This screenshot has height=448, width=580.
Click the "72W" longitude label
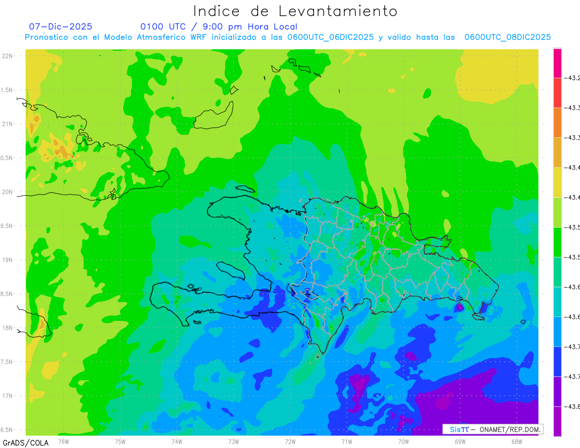pyautogui.click(x=290, y=441)
